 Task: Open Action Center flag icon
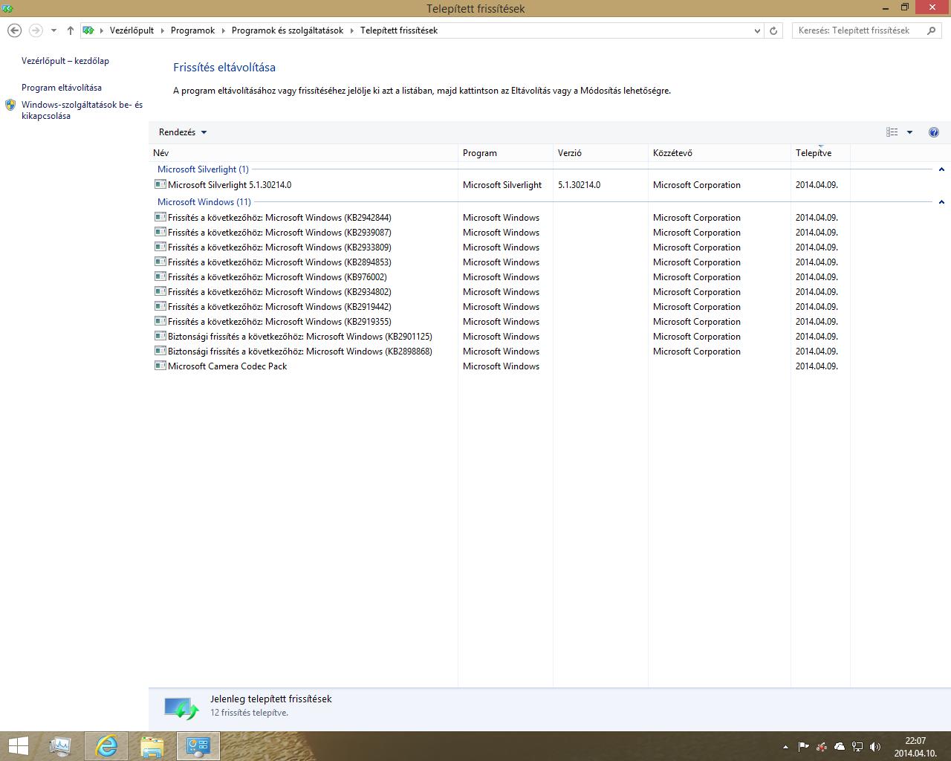point(803,747)
